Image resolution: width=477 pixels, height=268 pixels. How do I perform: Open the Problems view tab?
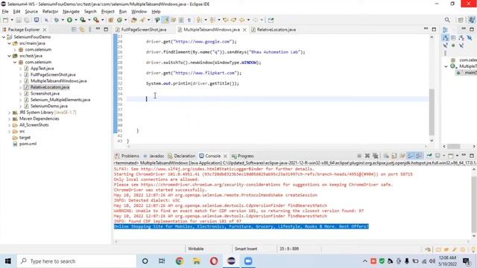coord(127,156)
